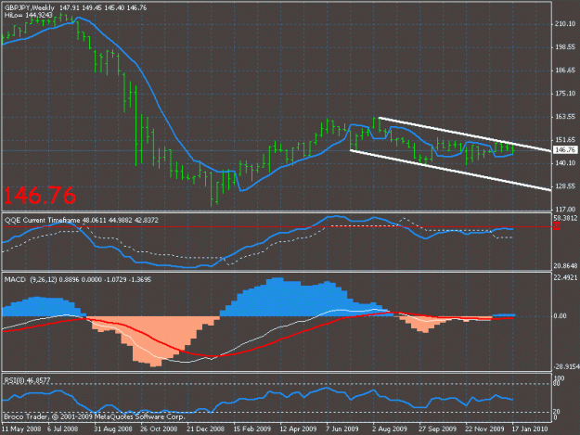Select the lower white channel trendline
This screenshot has width=580, height=435.
450,171
